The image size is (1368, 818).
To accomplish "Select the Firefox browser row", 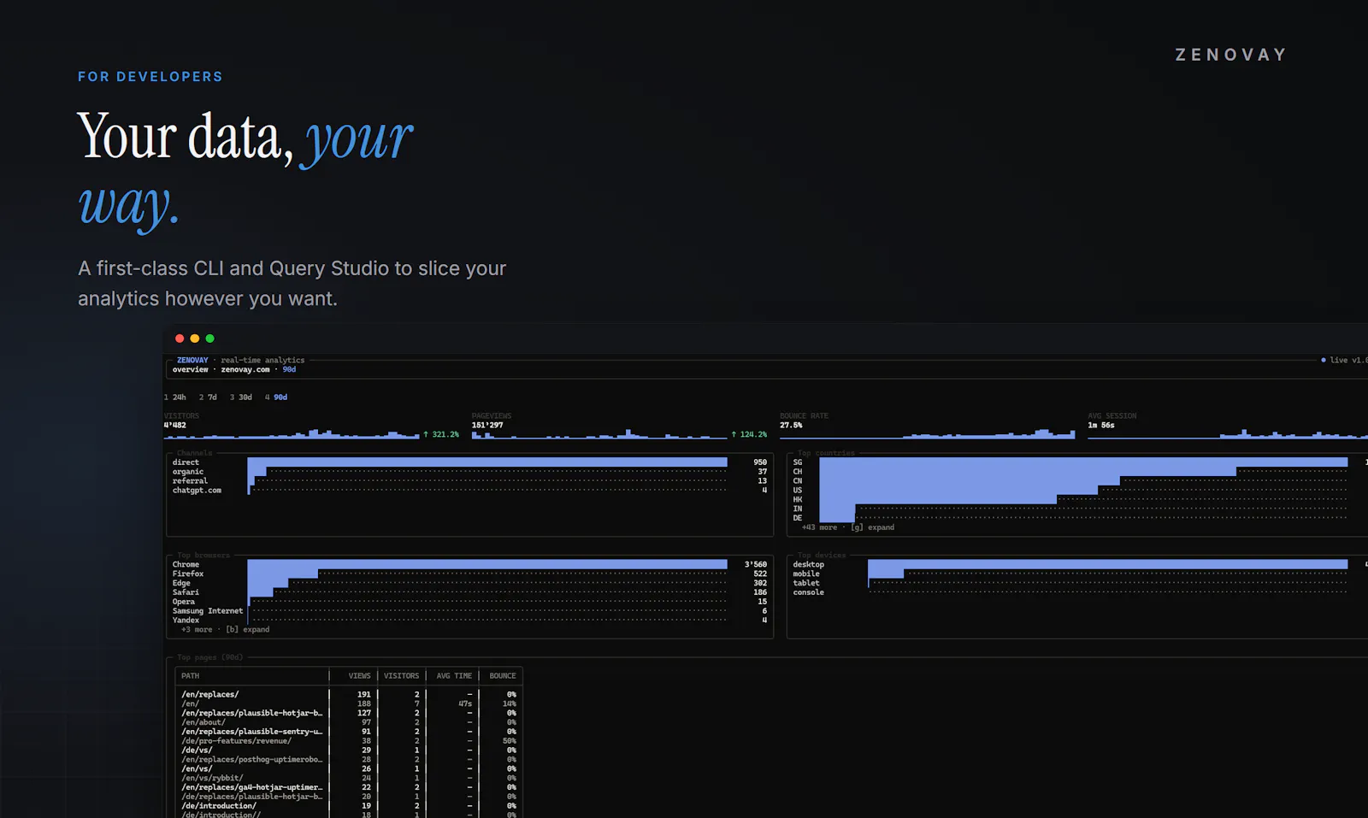I will tap(469, 574).
